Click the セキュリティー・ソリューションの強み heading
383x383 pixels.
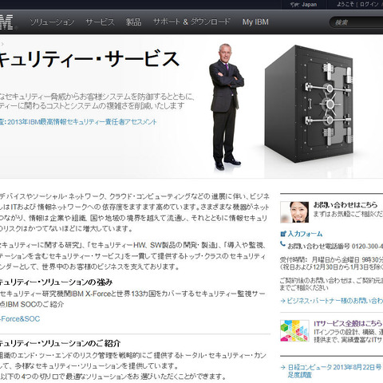point(56,282)
